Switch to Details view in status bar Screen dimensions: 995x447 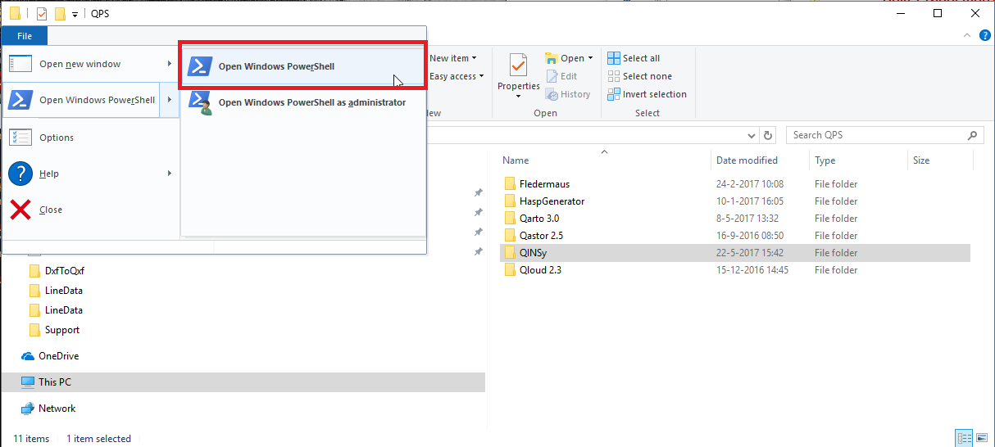964,439
